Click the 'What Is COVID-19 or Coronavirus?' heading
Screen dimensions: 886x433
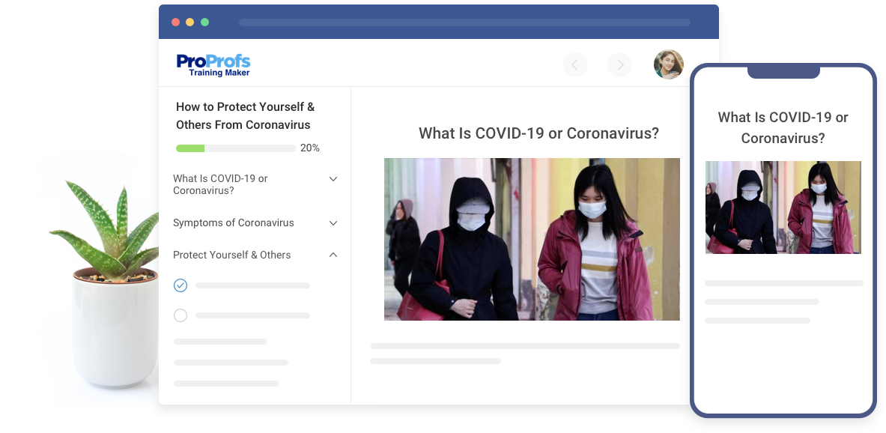coord(538,133)
